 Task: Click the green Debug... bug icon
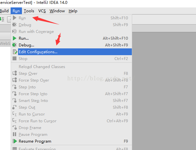click(15, 45)
